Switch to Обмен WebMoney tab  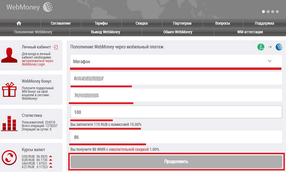[178, 32]
